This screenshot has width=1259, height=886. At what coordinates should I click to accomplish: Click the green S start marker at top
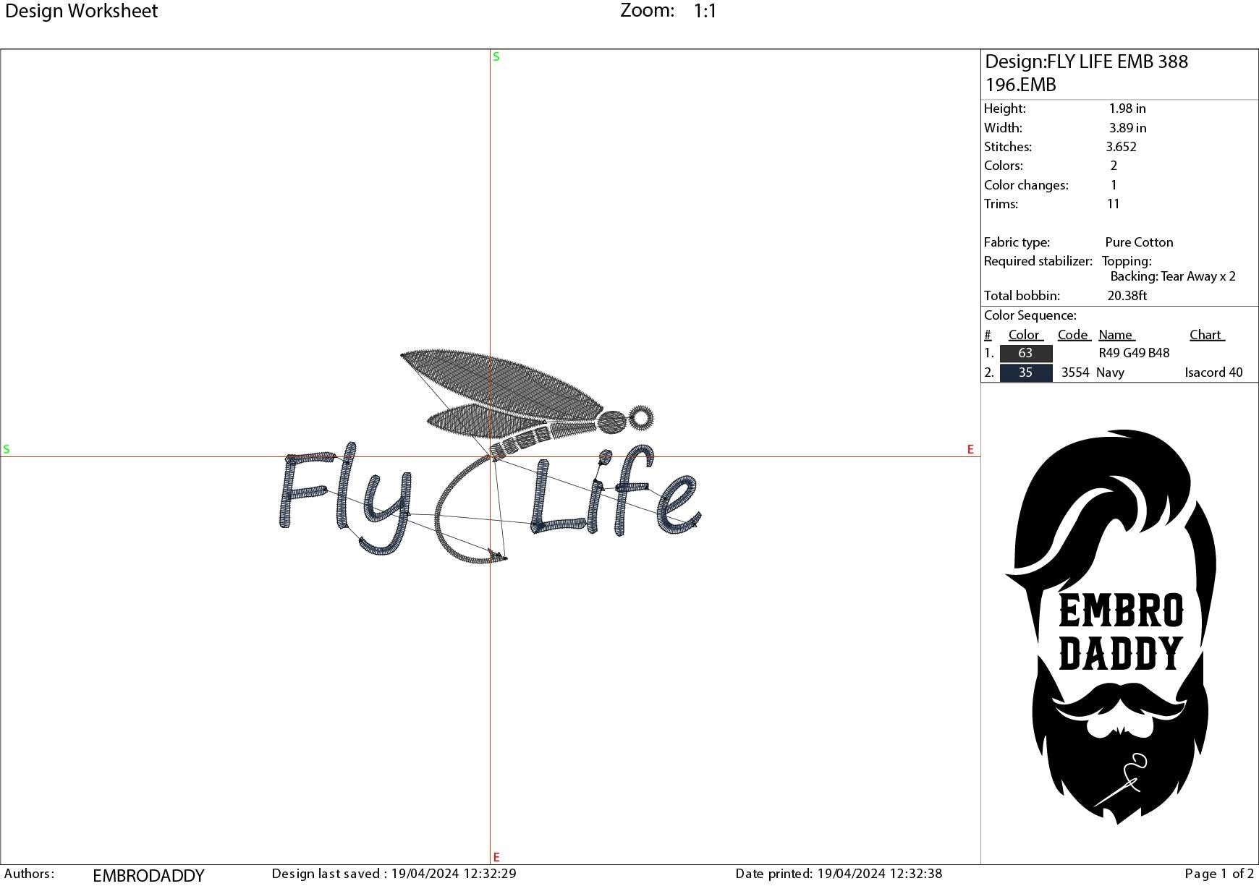(x=495, y=56)
